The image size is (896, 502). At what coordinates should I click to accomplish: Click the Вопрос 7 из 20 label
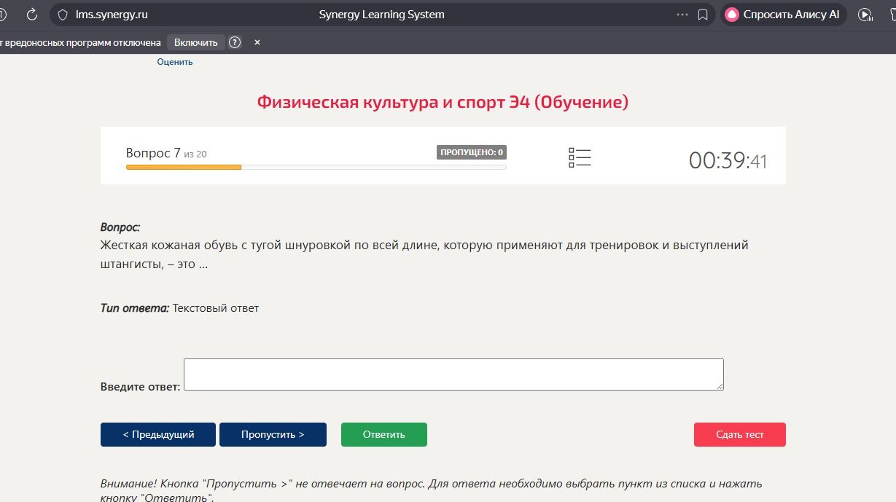click(x=166, y=153)
